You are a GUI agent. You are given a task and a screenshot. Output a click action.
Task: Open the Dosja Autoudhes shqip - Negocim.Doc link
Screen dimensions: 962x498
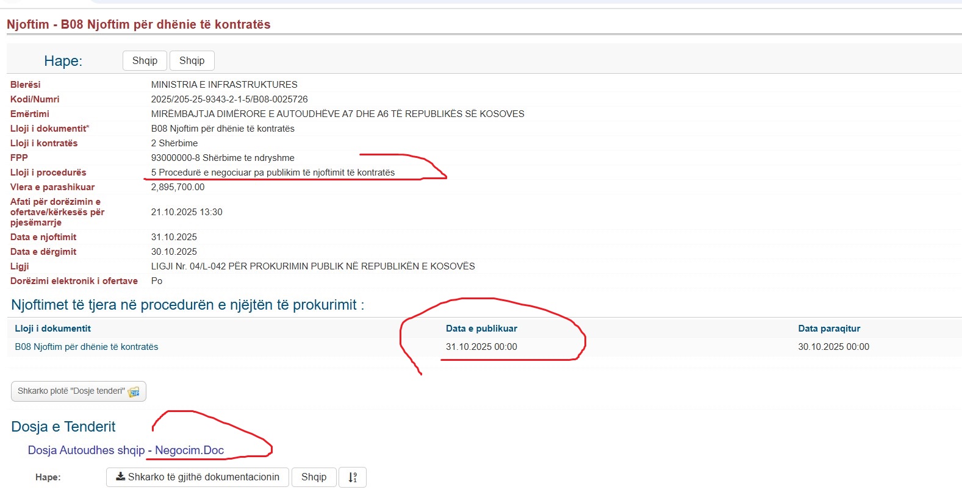pyautogui.click(x=126, y=450)
